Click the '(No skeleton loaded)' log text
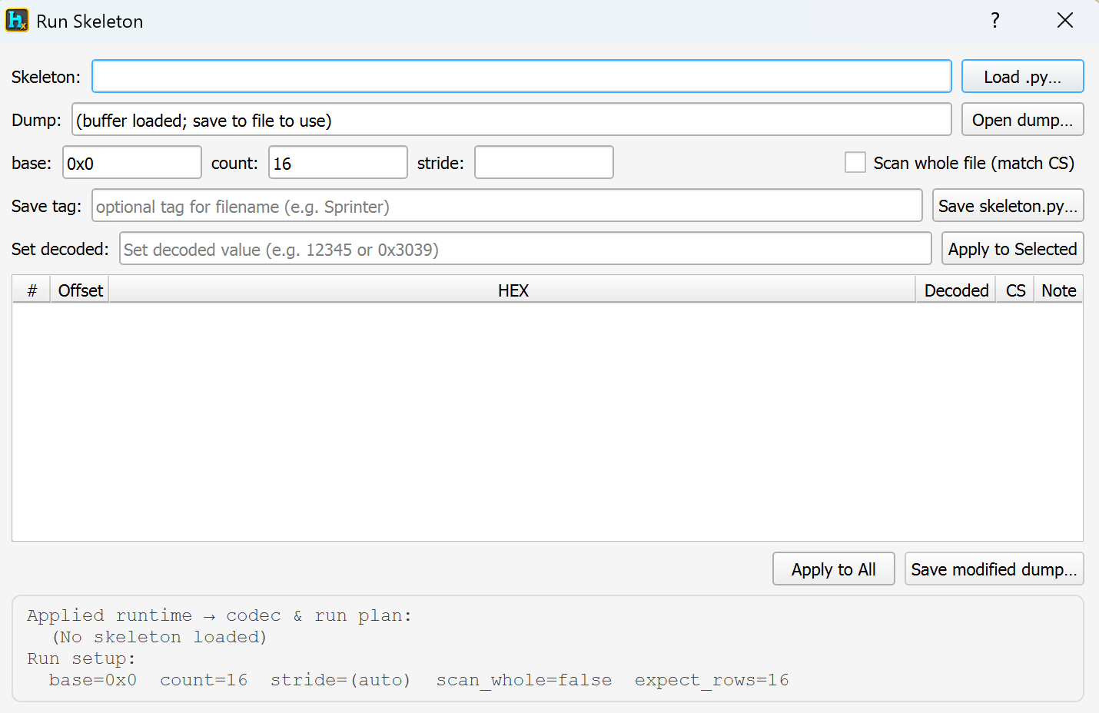This screenshot has width=1099, height=713. click(159, 637)
